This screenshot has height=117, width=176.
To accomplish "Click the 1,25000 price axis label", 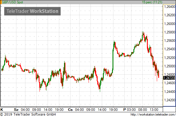I will click(x=170, y=66).
